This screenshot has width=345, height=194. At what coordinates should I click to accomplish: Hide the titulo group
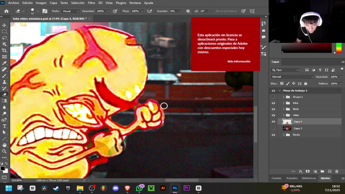coord(273,109)
